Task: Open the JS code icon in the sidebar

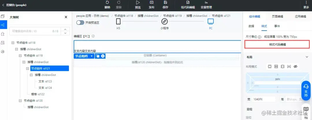Action: (x=3, y=51)
